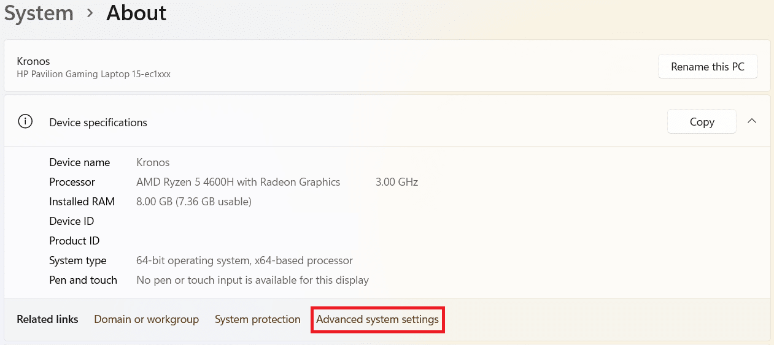This screenshot has width=774, height=345.
Task: Open Advanced system settings link
Action: 377,319
